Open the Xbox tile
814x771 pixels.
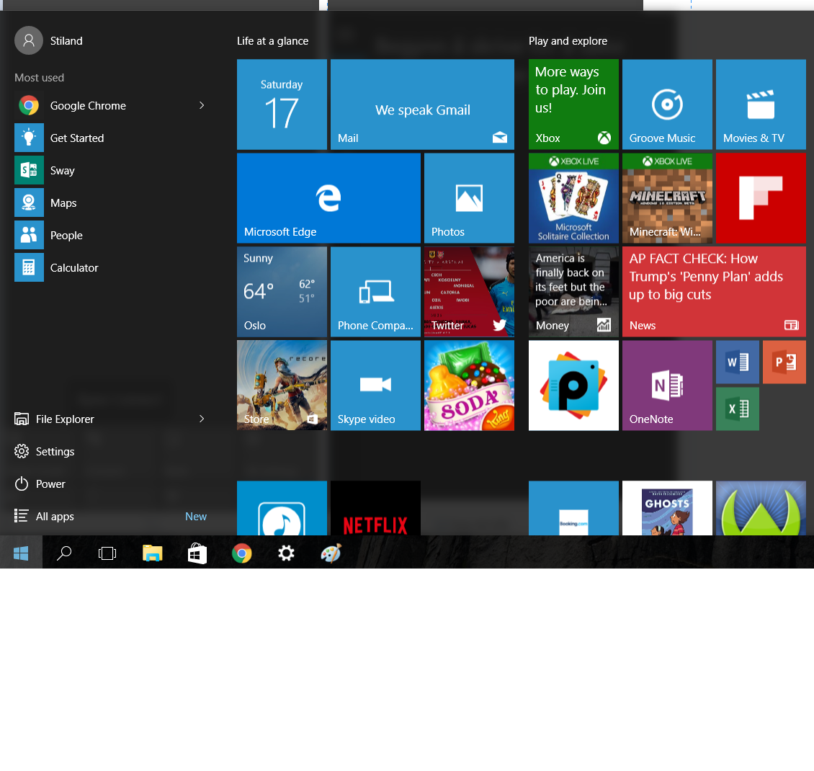[x=573, y=104]
